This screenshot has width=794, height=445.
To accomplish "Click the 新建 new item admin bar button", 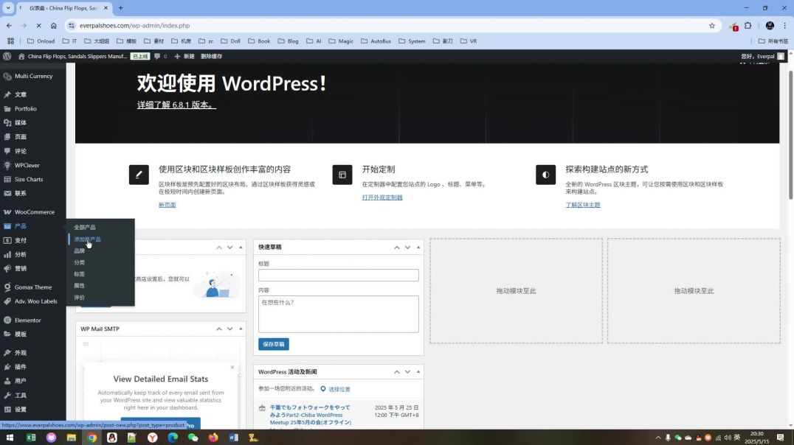I will [184, 56].
